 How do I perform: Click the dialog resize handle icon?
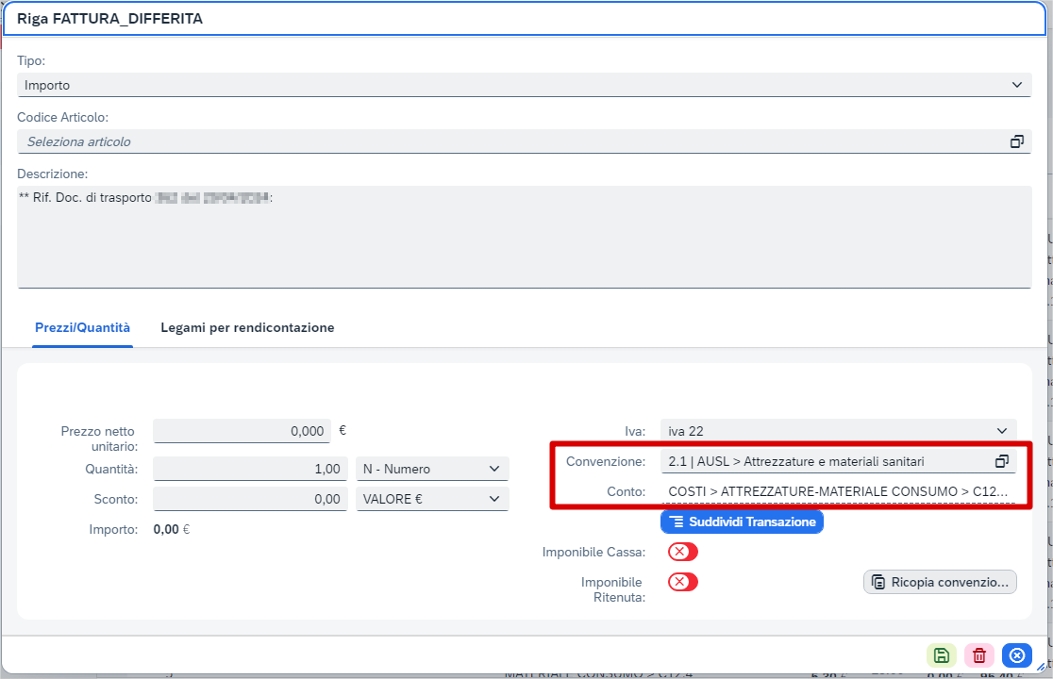tap(1041, 666)
